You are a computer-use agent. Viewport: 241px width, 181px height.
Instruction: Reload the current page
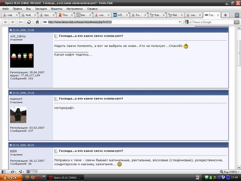[x=29, y=22]
